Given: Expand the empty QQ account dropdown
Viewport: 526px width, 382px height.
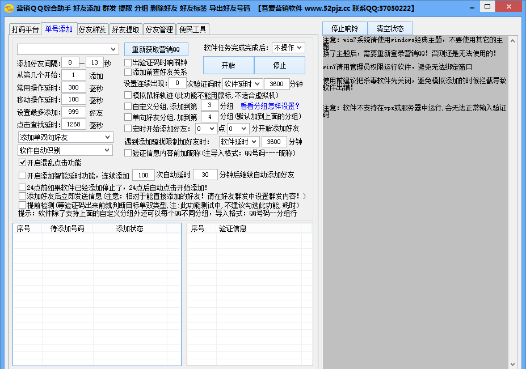Looking at the screenshot, I should [68, 49].
